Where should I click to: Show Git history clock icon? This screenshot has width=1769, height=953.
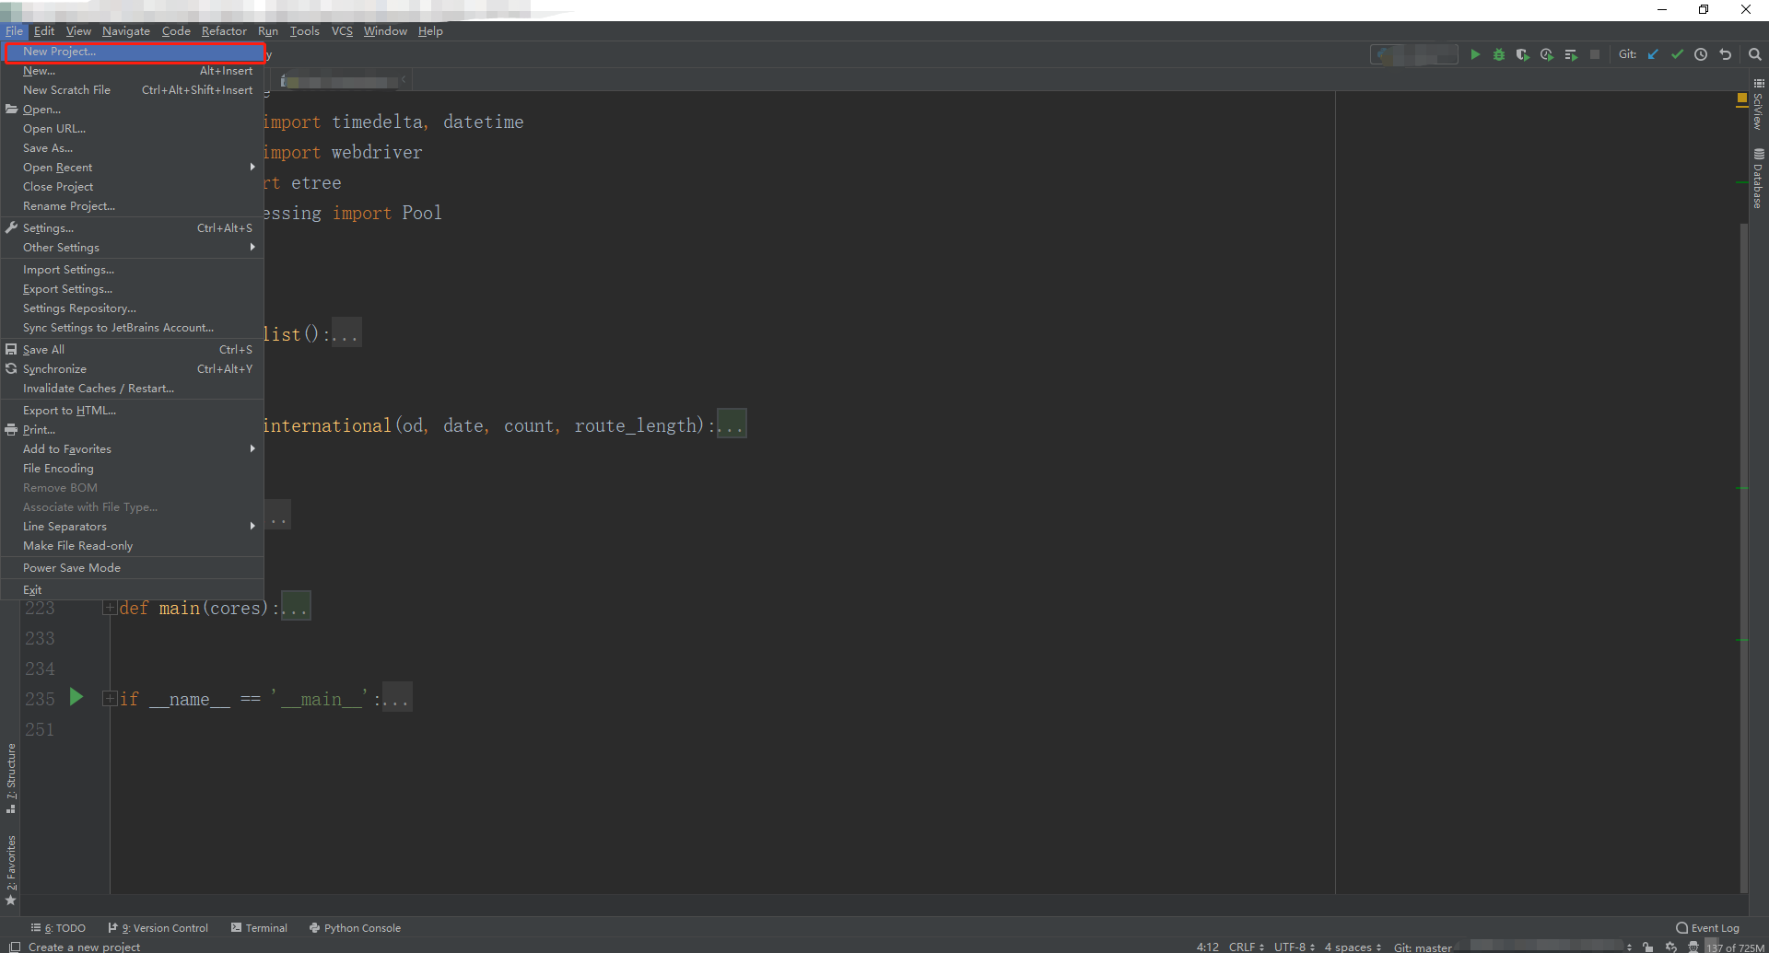(1701, 54)
